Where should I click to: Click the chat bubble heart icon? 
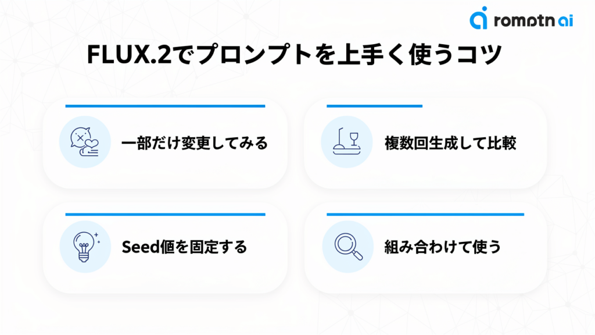(x=85, y=142)
